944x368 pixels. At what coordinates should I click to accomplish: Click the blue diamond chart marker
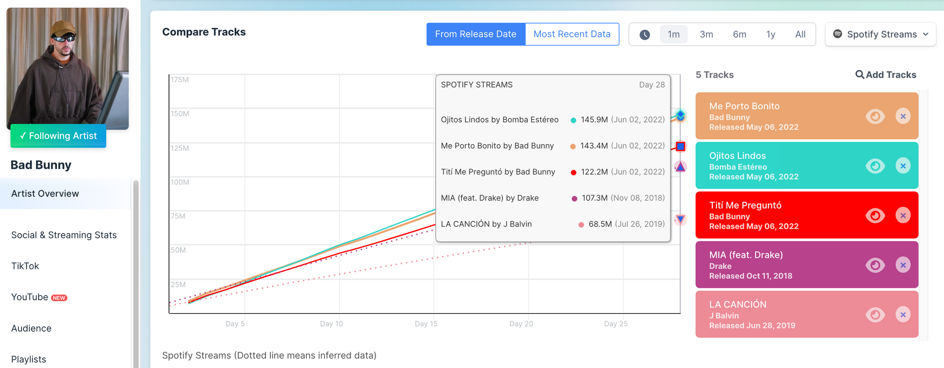click(680, 114)
